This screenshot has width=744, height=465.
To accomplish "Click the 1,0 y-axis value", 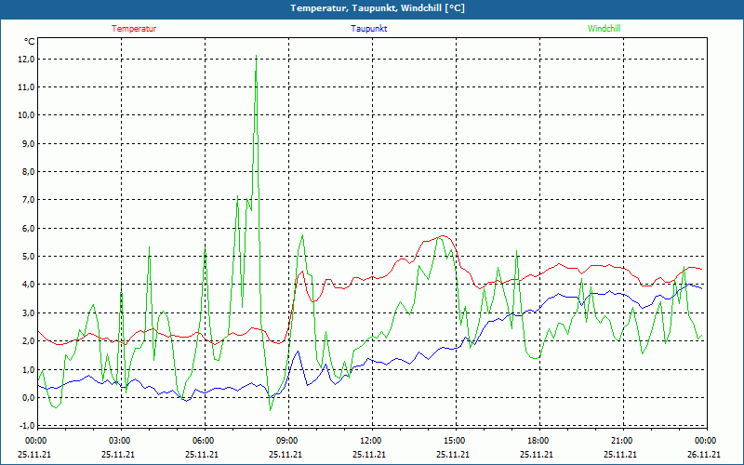I will (28, 369).
